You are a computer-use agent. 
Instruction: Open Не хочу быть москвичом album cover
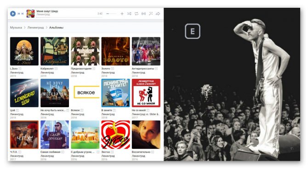click(x=55, y=93)
